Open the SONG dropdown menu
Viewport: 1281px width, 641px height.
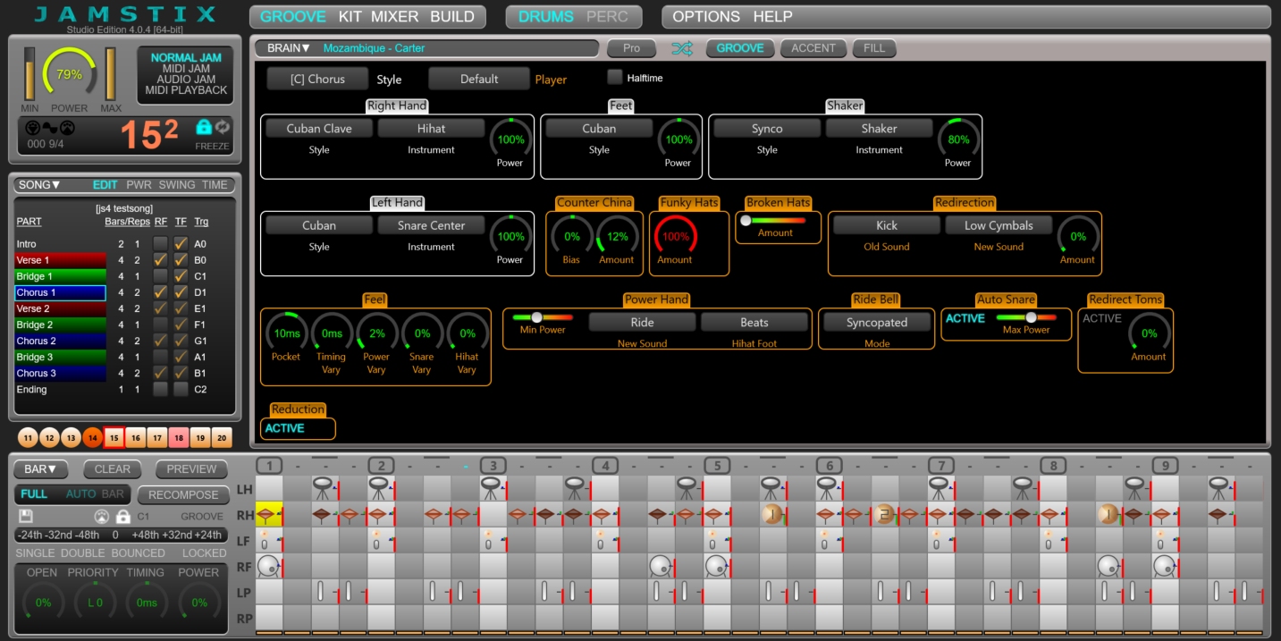click(x=39, y=185)
